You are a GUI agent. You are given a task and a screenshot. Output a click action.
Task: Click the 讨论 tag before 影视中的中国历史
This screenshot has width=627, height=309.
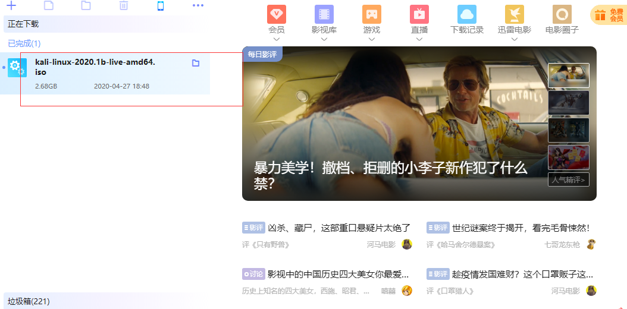(x=253, y=275)
